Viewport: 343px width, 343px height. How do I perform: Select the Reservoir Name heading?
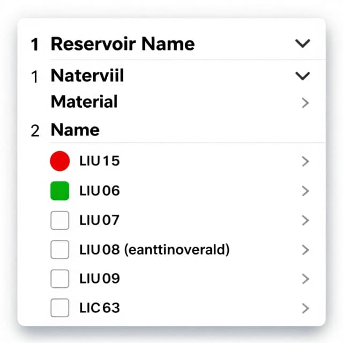point(123,44)
